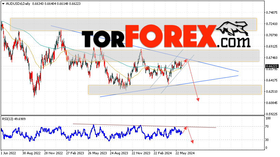
Task: Click the RSI 70 level scale label
Action: point(267,127)
